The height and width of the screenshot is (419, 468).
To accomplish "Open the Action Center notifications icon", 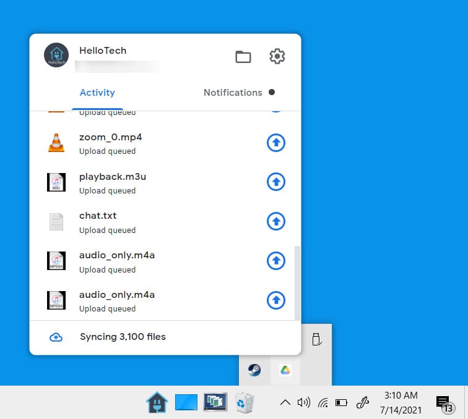I will click(444, 404).
